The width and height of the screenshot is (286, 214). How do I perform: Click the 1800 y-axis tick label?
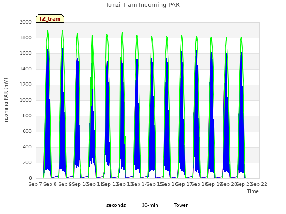tap(26, 37)
